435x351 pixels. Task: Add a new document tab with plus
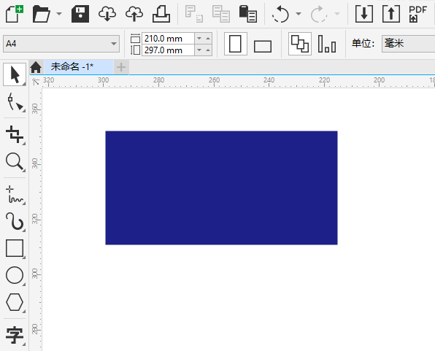coord(121,67)
